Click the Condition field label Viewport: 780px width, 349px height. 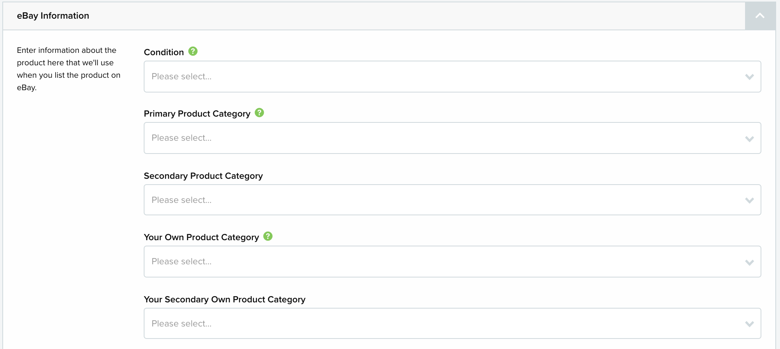(x=164, y=52)
